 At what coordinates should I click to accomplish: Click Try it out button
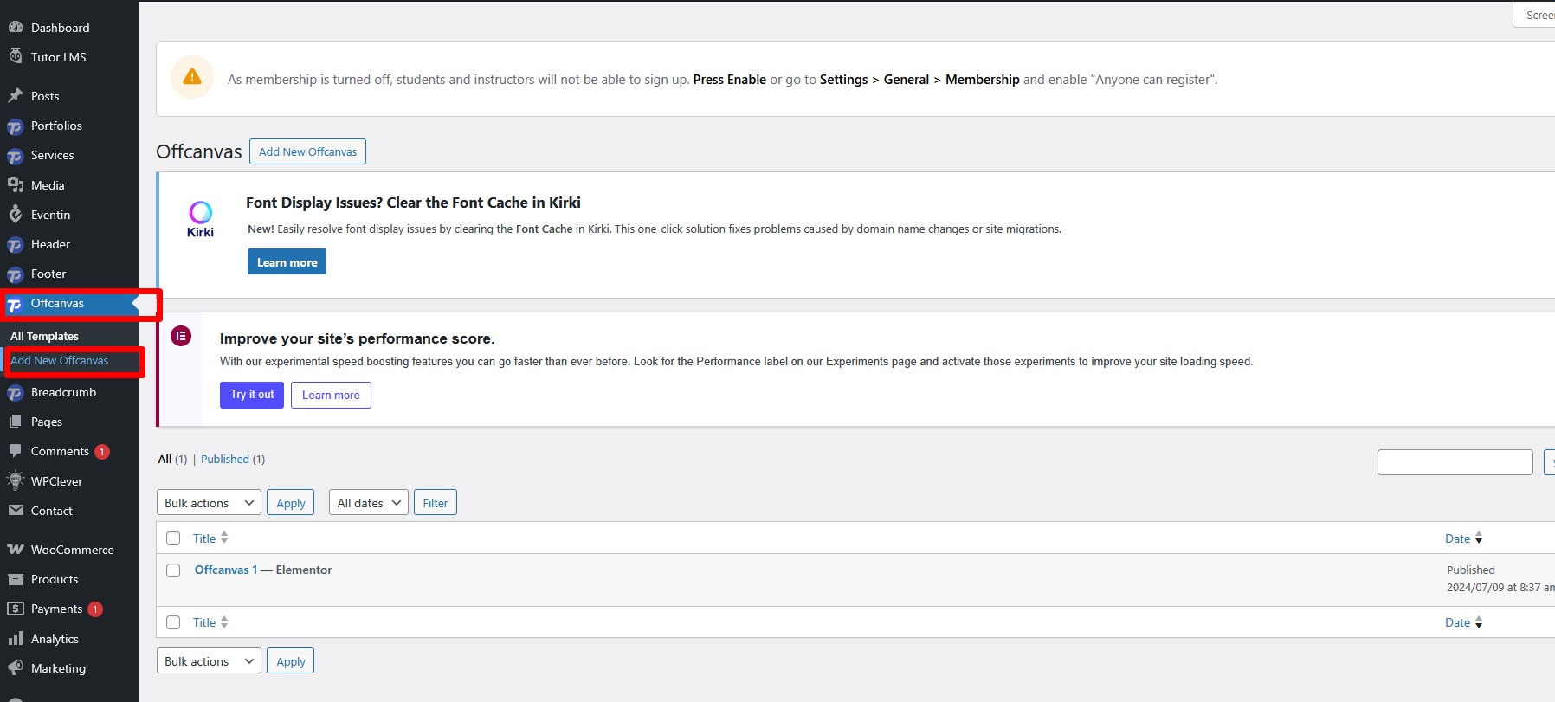pyautogui.click(x=252, y=395)
